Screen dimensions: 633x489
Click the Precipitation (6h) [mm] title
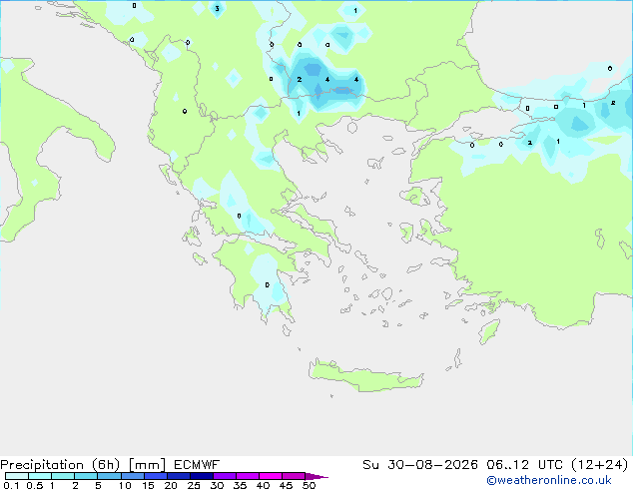tap(83, 465)
